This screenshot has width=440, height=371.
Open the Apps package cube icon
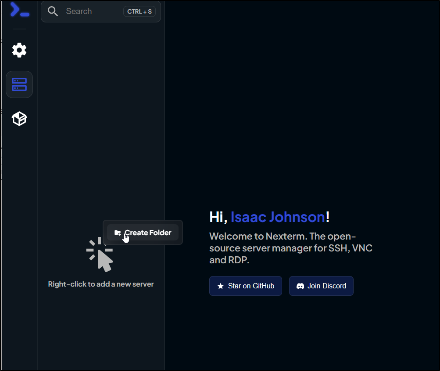(19, 118)
